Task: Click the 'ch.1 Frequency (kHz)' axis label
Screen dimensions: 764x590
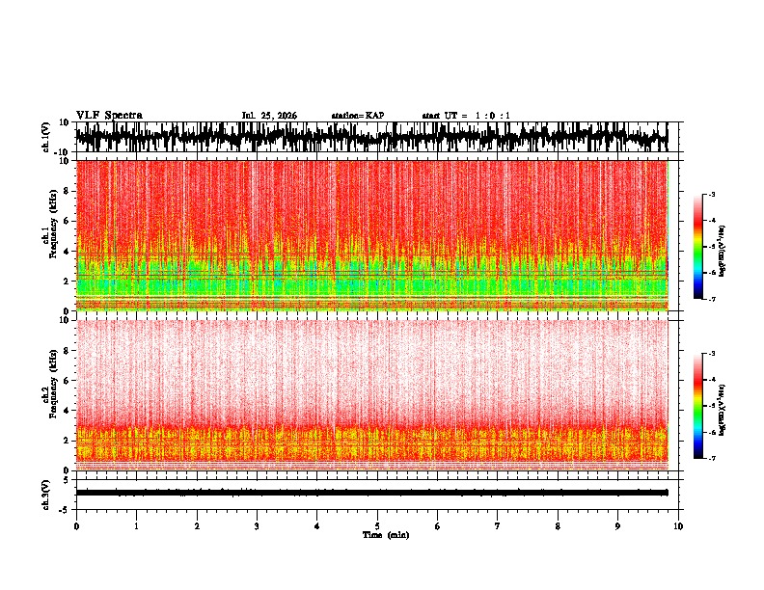Action: coord(49,225)
